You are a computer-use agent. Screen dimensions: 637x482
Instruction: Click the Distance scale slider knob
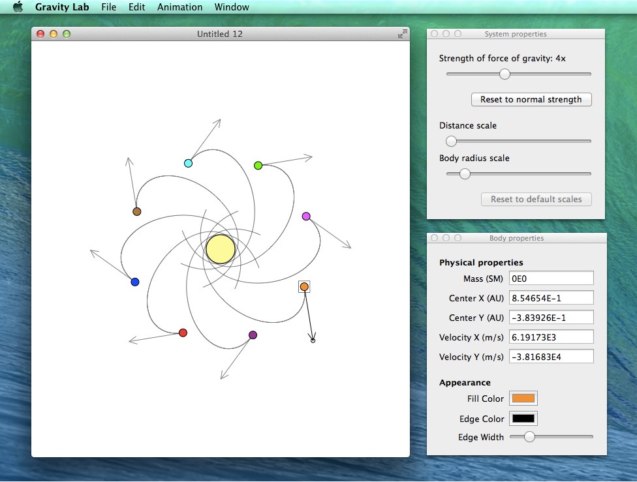pos(451,142)
